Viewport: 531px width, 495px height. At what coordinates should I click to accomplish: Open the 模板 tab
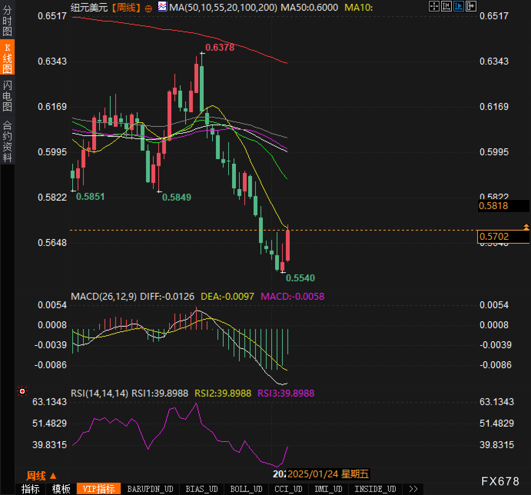pos(61,489)
